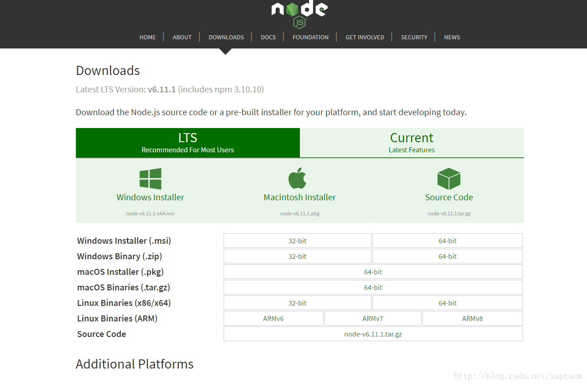This screenshot has height=385, width=587.
Task: Click the Source Code table row label
Action: pos(101,334)
